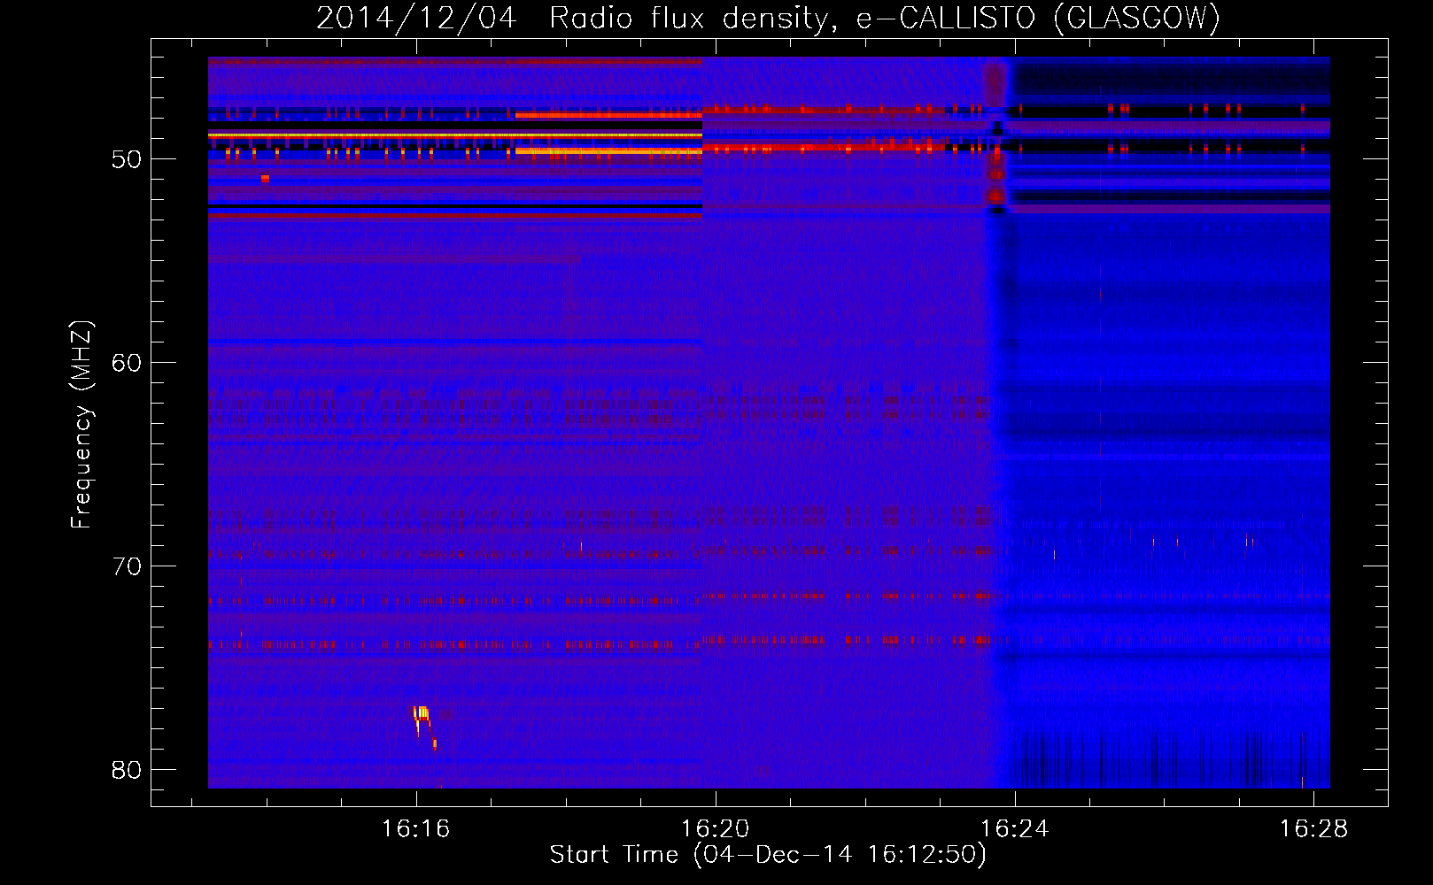
Task: Click the plot title text '2014/12/04 Radio flux density'
Action: 573,18
